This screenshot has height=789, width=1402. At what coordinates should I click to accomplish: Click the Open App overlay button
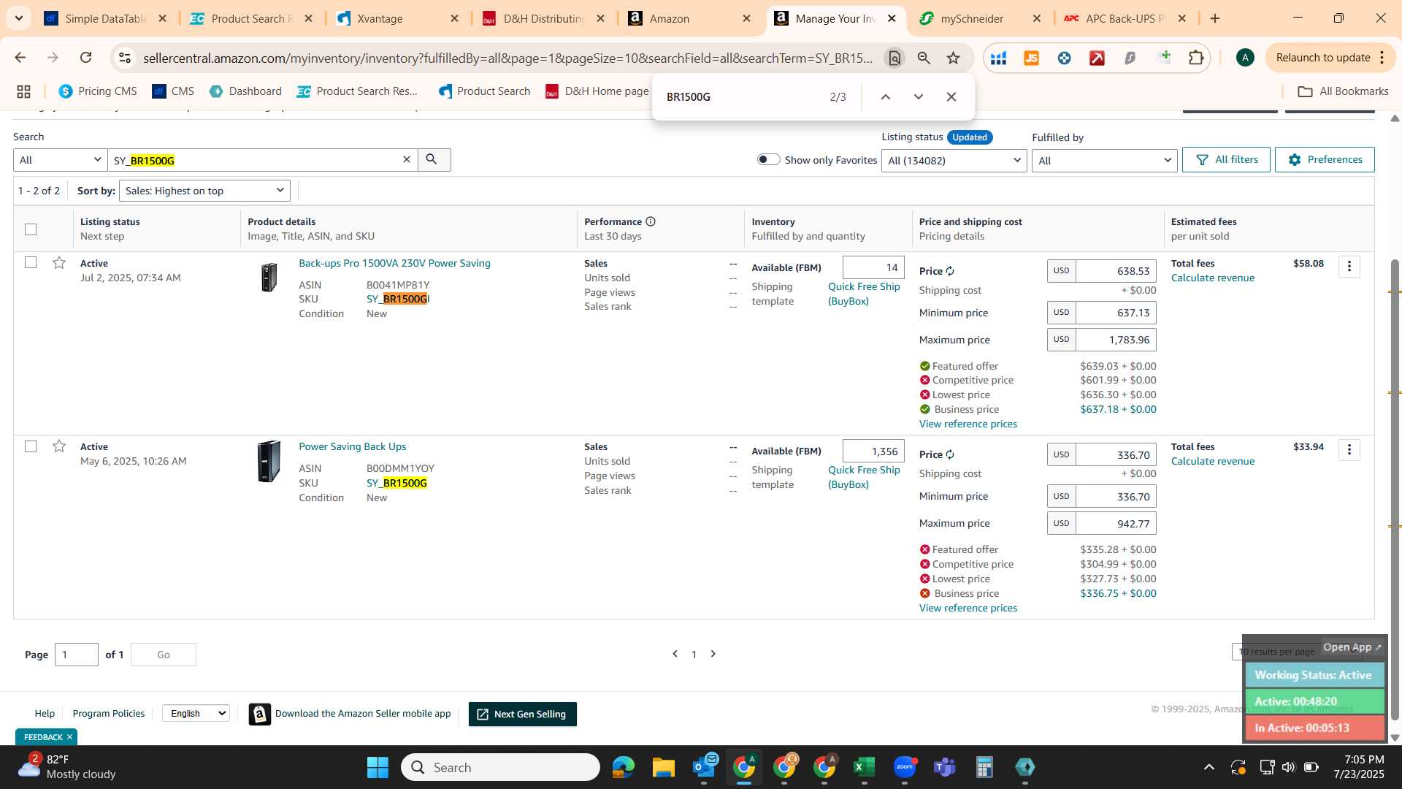(x=1352, y=647)
